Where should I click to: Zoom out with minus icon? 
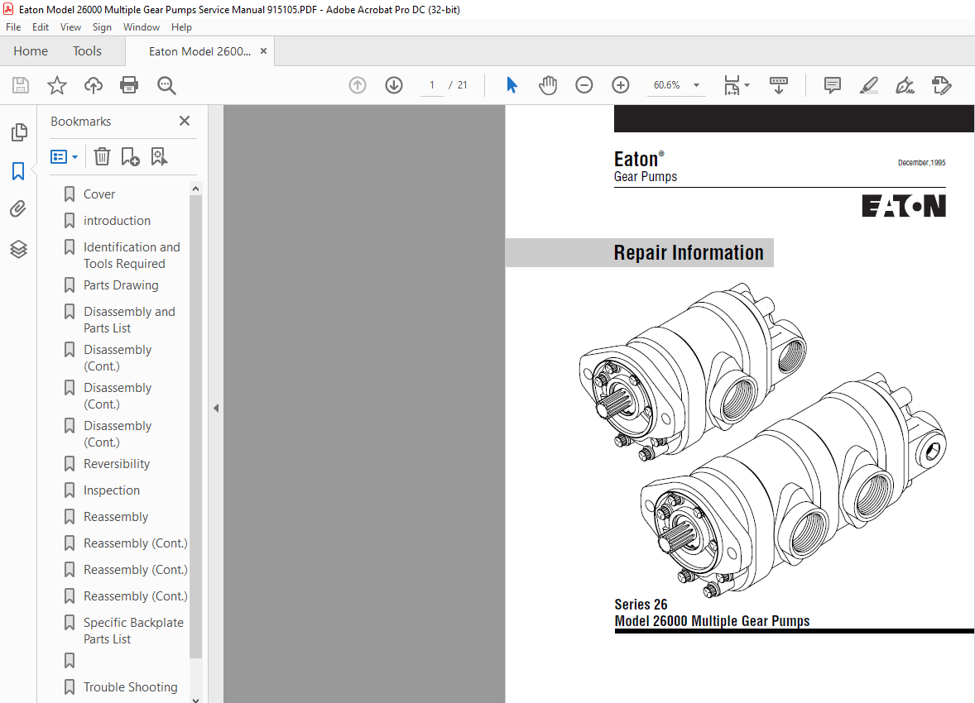[584, 85]
